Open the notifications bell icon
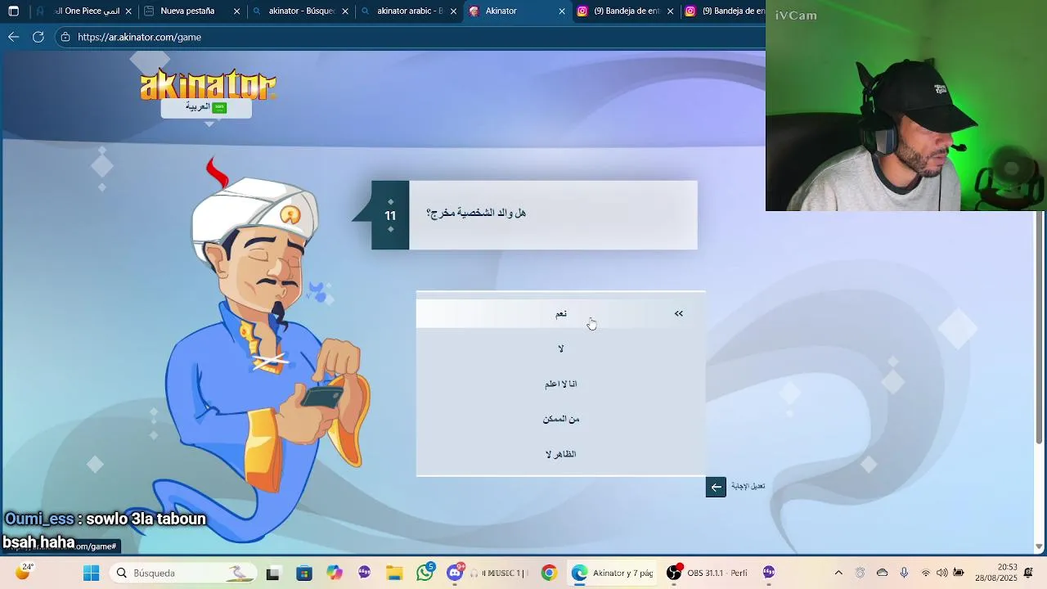The width and height of the screenshot is (1047, 589). tap(1028, 573)
